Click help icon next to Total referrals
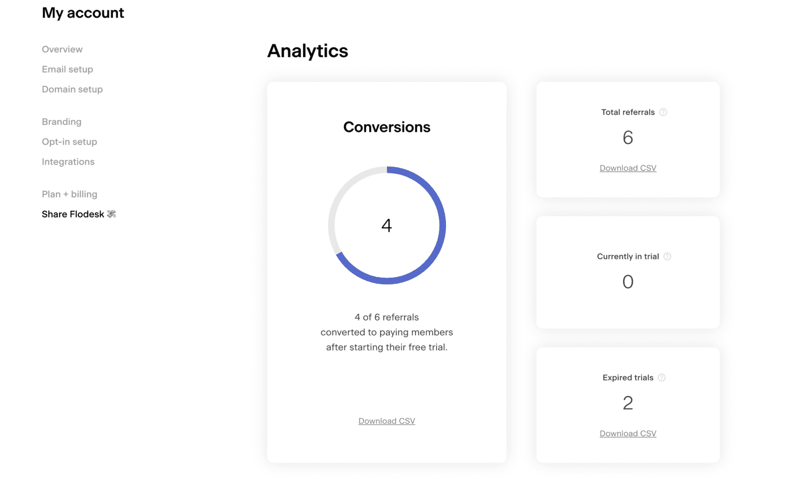The image size is (799, 479). click(x=663, y=112)
